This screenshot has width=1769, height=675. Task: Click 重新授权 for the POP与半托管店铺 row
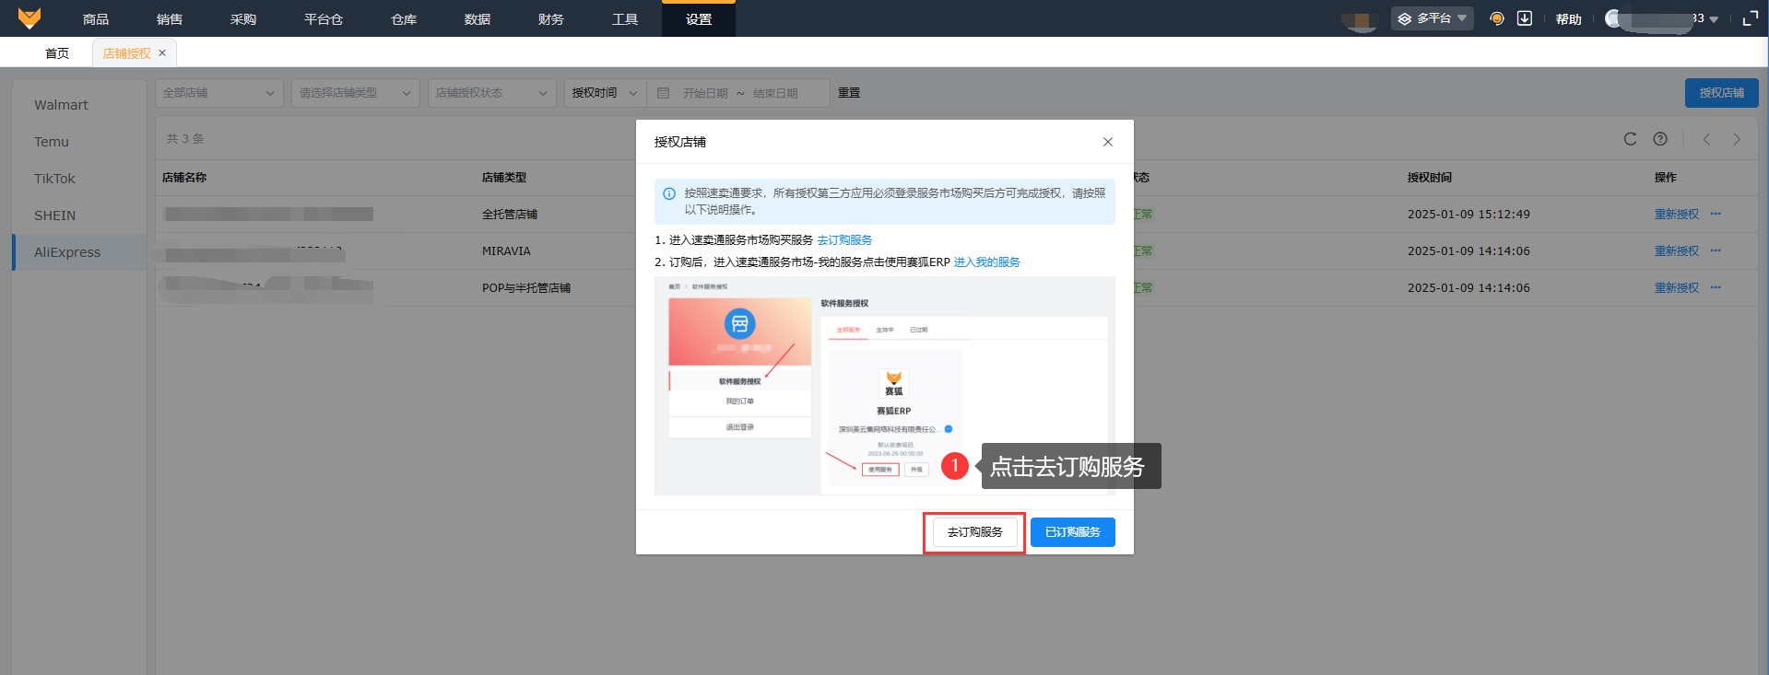point(1677,288)
